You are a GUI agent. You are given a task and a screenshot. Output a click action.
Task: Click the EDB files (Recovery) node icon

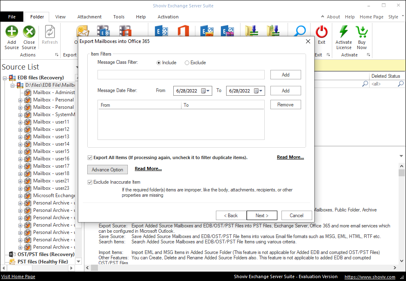[x=12, y=78]
